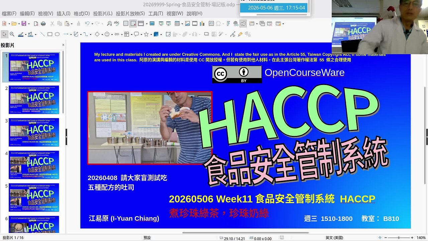
Task: Toggle the Shadow icon
Action: click(207, 34)
